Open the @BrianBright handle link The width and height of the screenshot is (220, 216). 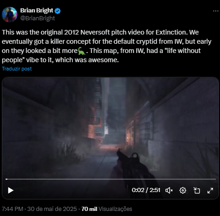38,18
